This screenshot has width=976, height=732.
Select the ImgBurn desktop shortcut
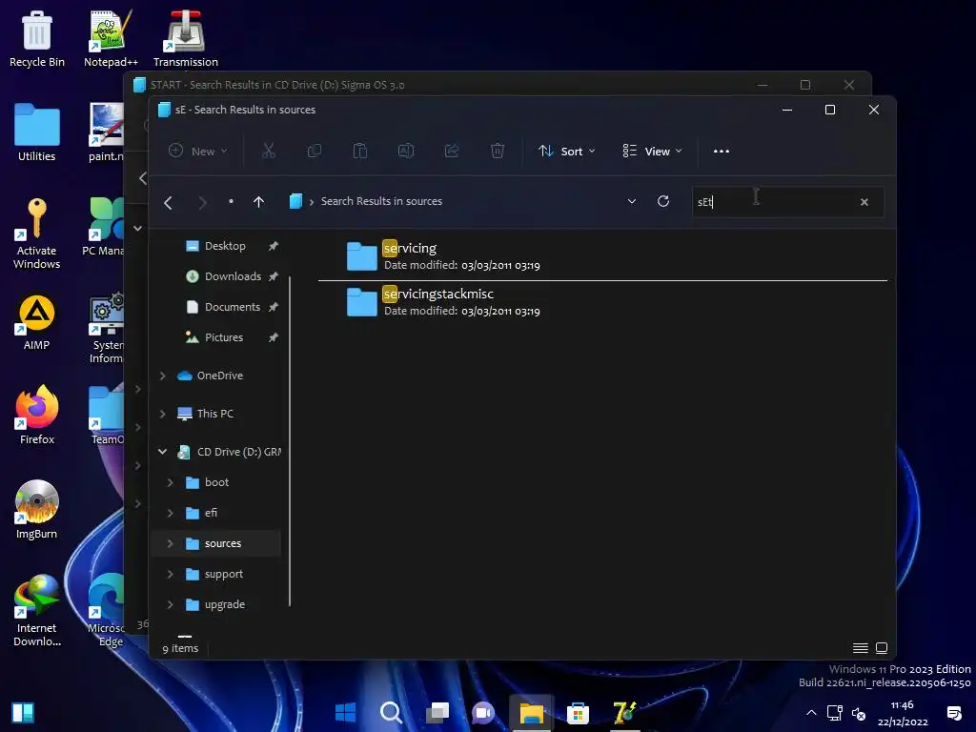[x=37, y=510]
